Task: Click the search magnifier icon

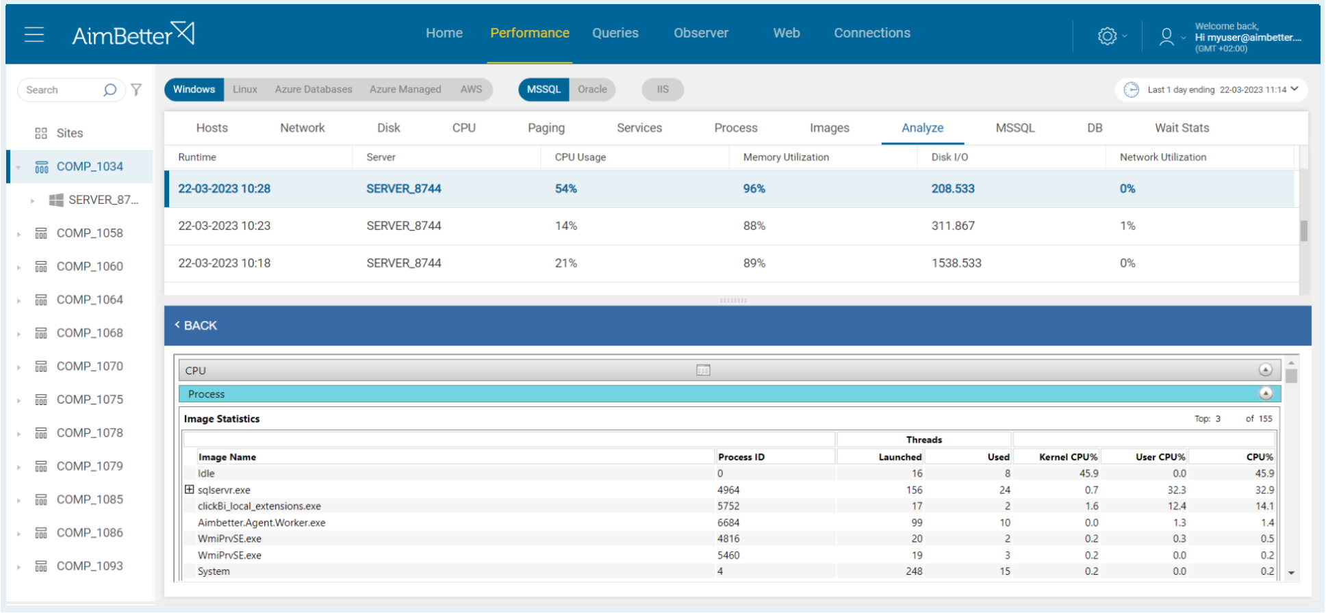Action: 110,90
